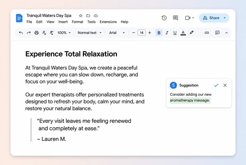The width and height of the screenshot is (246, 165).
Task: Redo the last action
Action: pyautogui.click(x=29, y=33)
